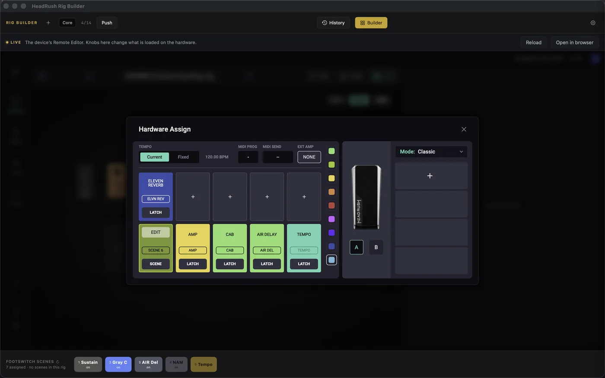Open the EXT AMP selector showing NONE
Screen dimensions: 605x378
tap(309, 157)
